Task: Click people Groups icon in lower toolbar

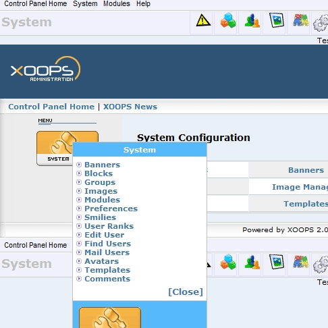Action: pyautogui.click(x=252, y=262)
